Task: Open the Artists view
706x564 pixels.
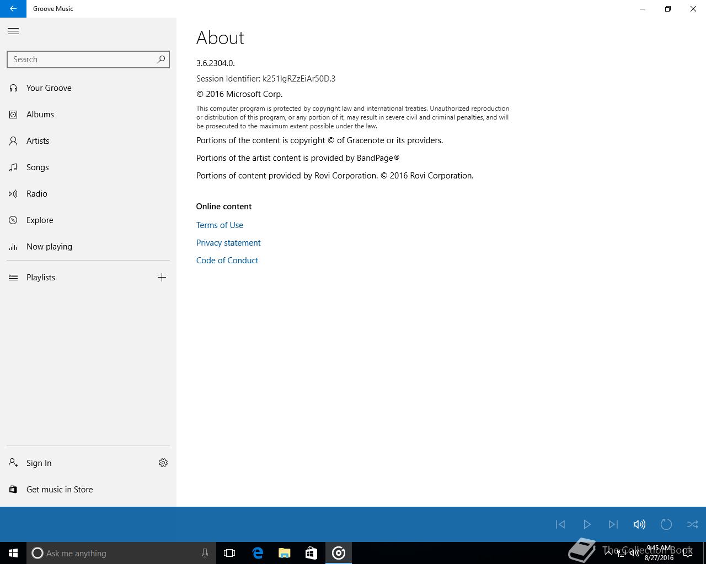Action: point(88,141)
